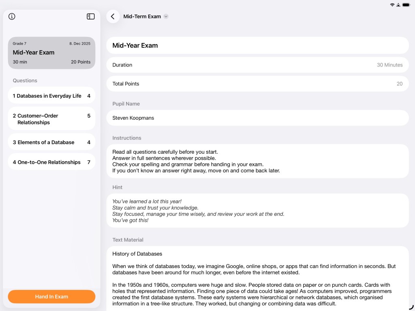Open question 1 Databases in Everyday Life
The width and height of the screenshot is (415, 311).
point(51,96)
